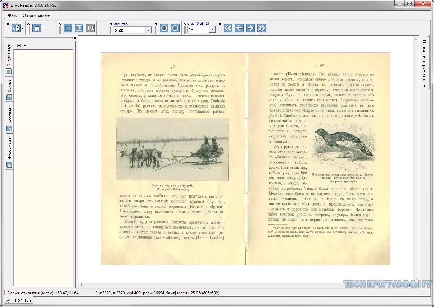Go to next page with right arrow
Viewport: 434px width, 307px height.
(x=250, y=28)
